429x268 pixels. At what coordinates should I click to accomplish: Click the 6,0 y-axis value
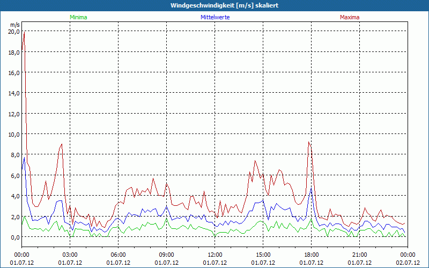coord(15,176)
